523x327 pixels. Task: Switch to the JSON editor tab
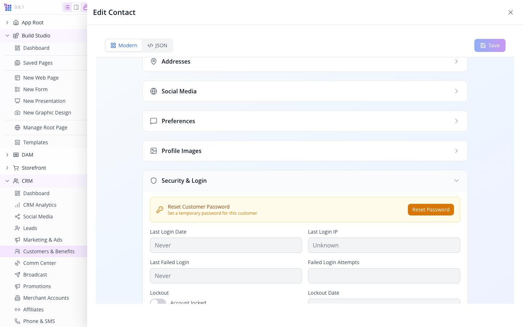(x=157, y=45)
